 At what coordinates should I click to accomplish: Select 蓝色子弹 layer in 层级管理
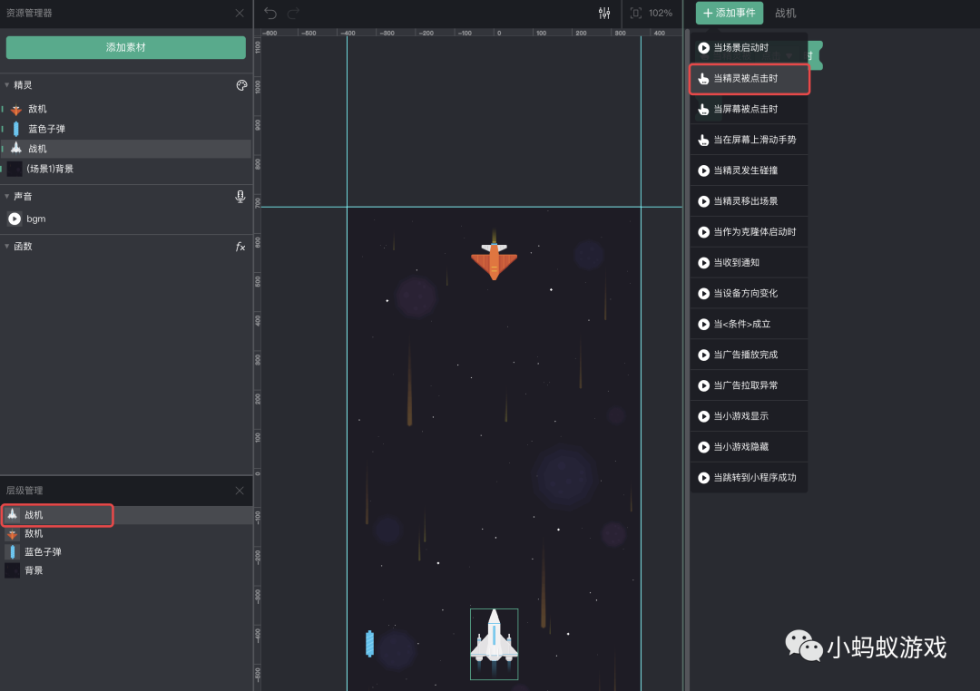126,551
